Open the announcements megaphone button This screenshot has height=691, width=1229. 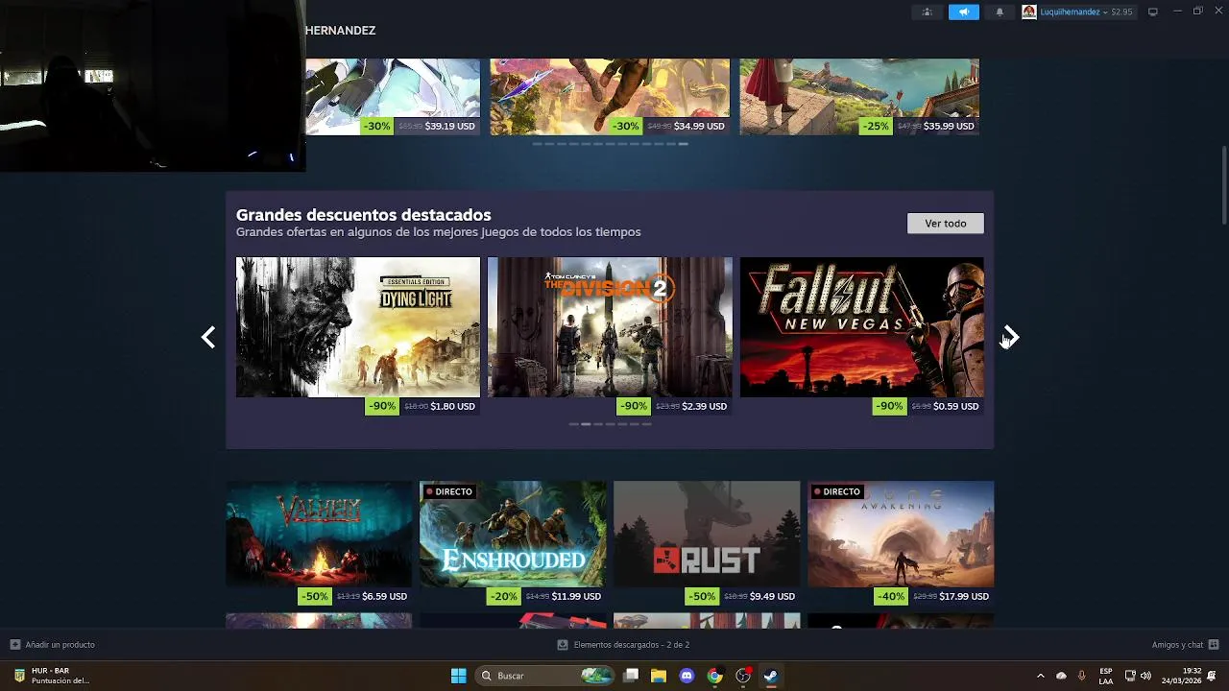coord(963,12)
